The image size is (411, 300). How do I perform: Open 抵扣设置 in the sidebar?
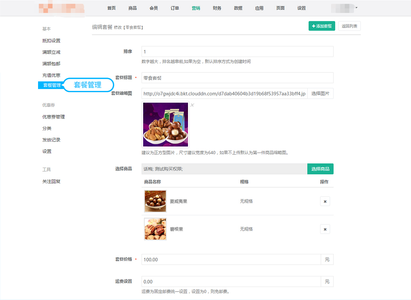pos(51,41)
